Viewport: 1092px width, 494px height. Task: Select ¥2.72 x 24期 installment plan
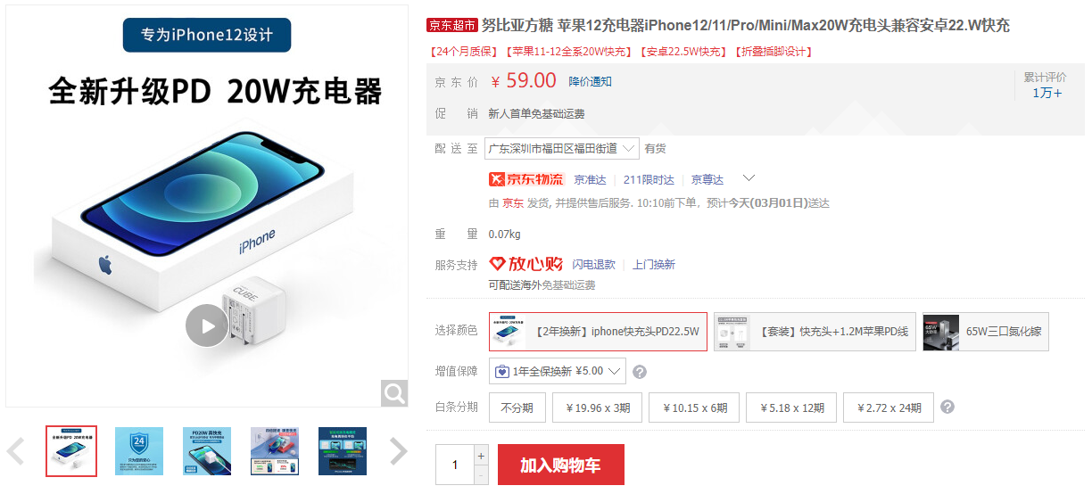(x=889, y=408)
